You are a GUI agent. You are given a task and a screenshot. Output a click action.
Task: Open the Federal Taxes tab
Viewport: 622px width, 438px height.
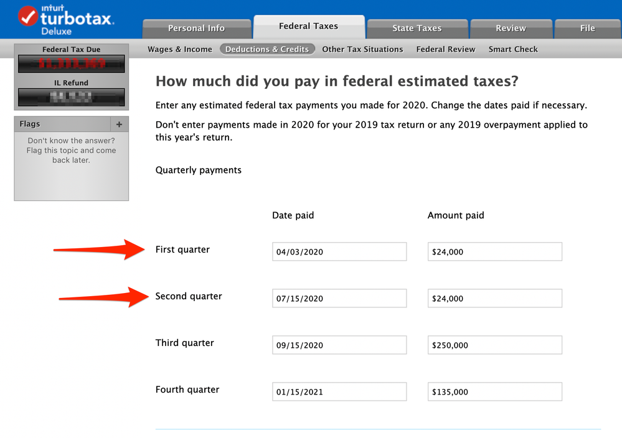pyautogui.click(x=309, y=26)
